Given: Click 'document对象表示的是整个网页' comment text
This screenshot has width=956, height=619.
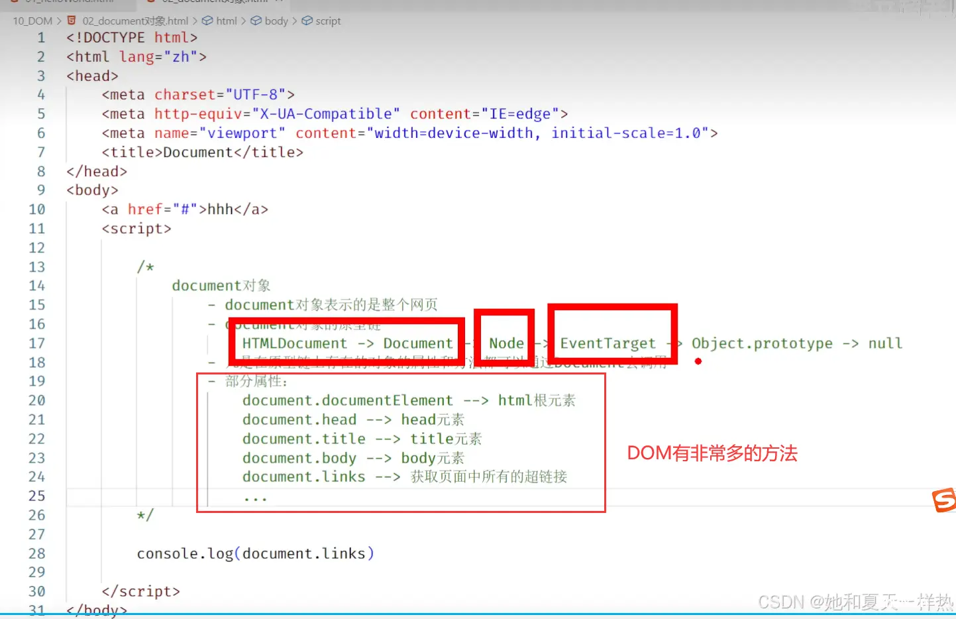Looking at the screenshot, I should [x=331, y=305].
